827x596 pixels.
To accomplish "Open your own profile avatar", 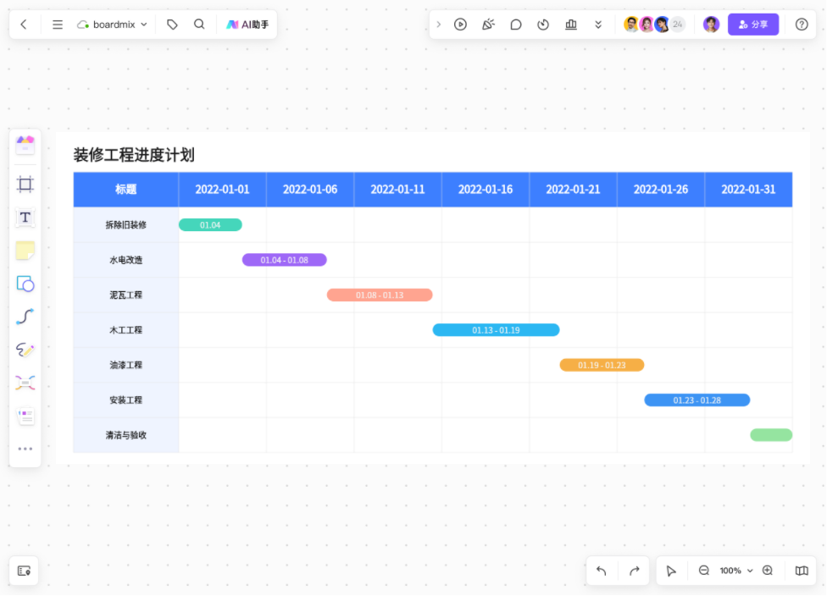I will coord(711,25).
